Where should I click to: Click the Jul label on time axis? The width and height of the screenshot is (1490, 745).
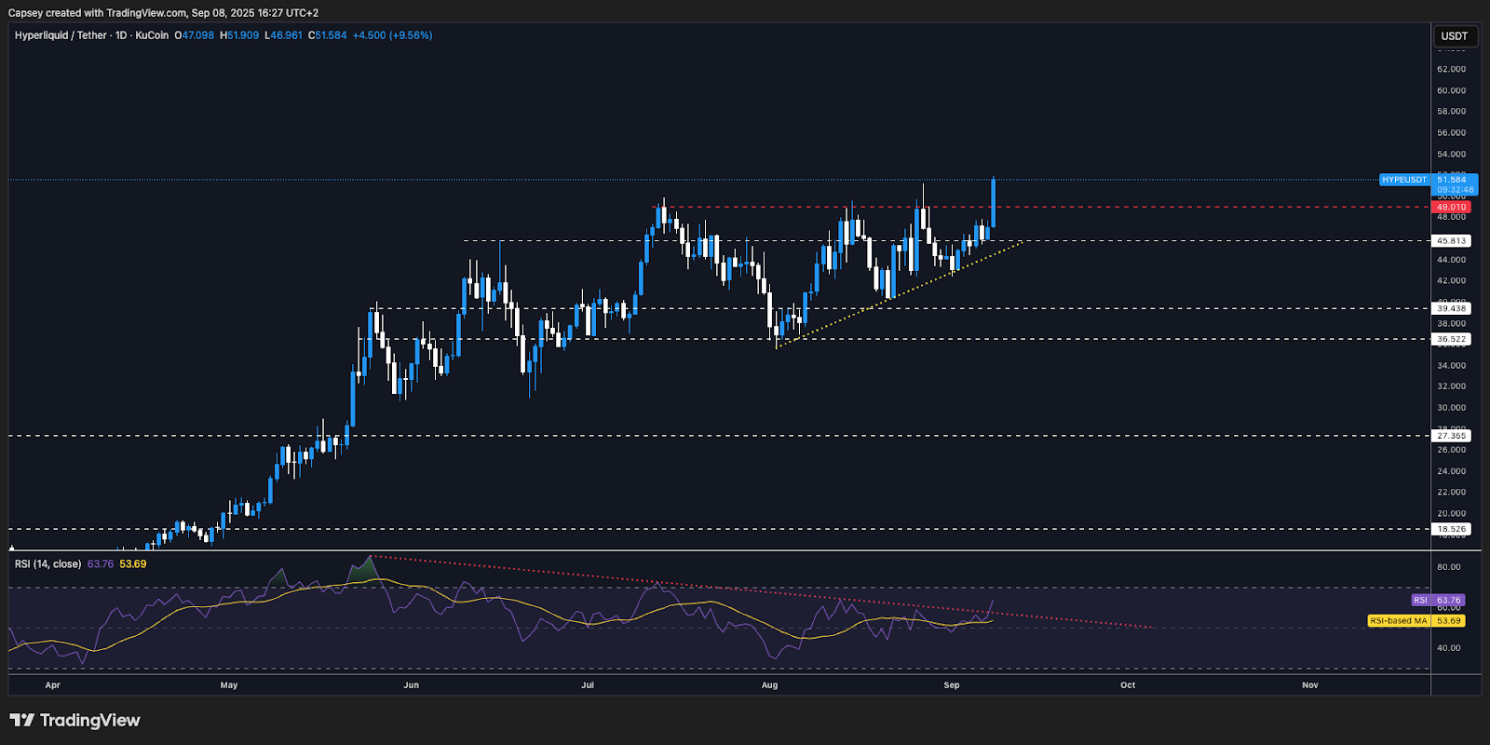587,685
